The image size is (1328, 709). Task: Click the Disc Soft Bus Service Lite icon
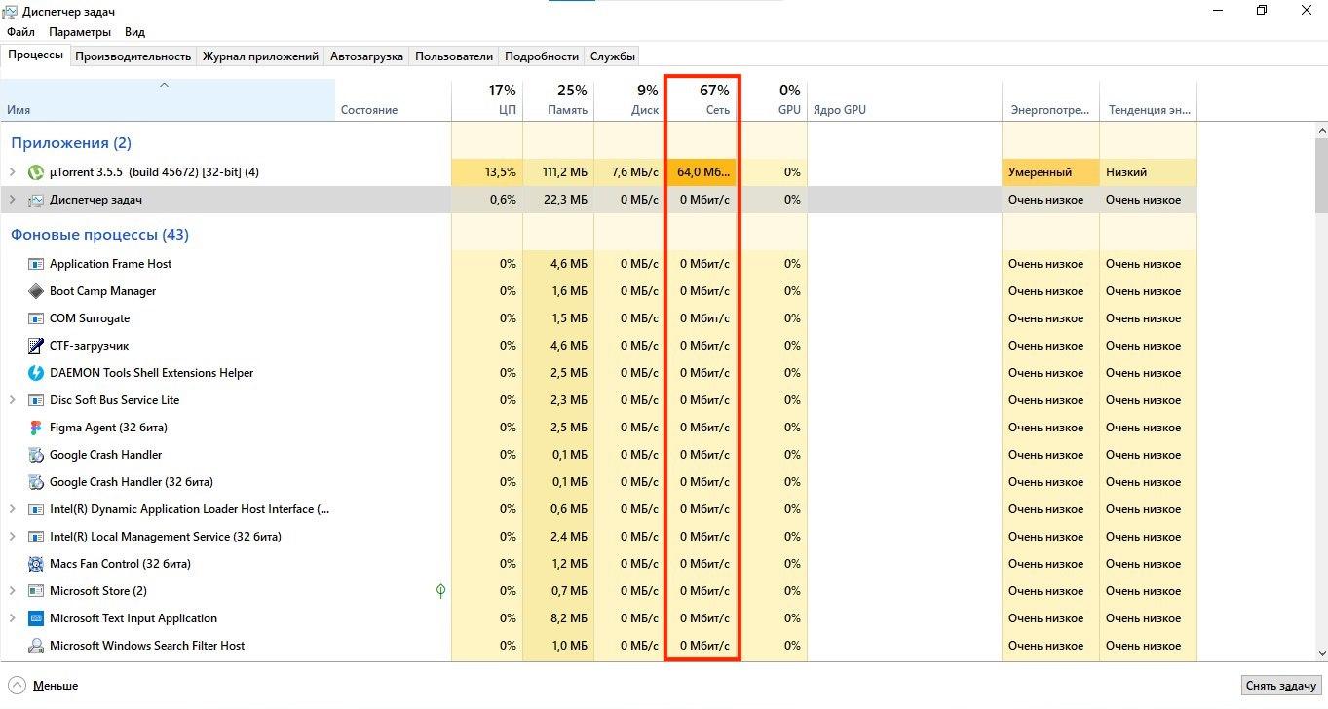click(36, 400)
